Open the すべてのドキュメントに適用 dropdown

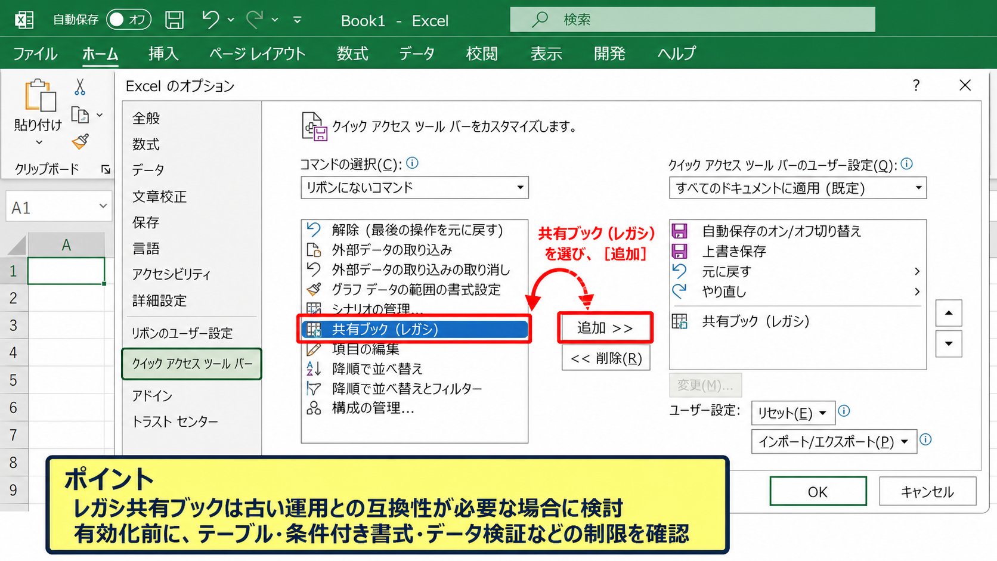click(x=798, y=188)
